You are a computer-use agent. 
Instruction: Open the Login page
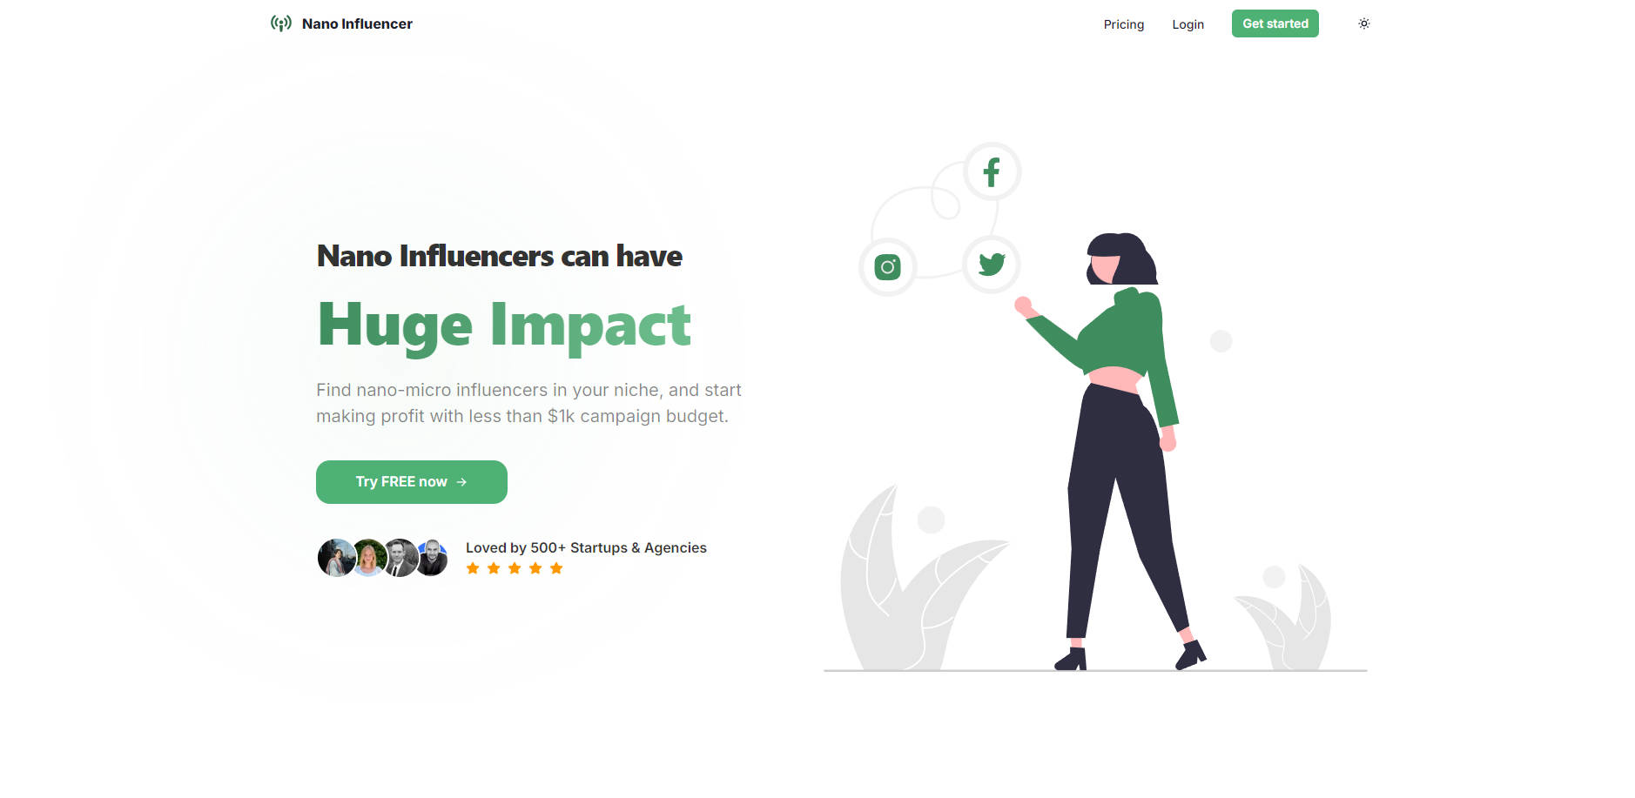pyautogui.click(x=1188, y=24)
